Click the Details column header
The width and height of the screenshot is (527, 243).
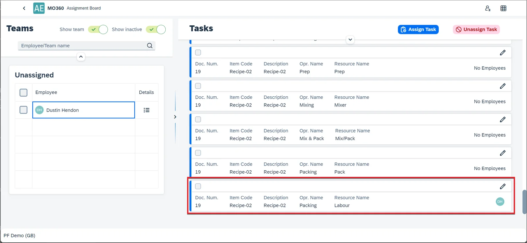[x=146, y=92]
